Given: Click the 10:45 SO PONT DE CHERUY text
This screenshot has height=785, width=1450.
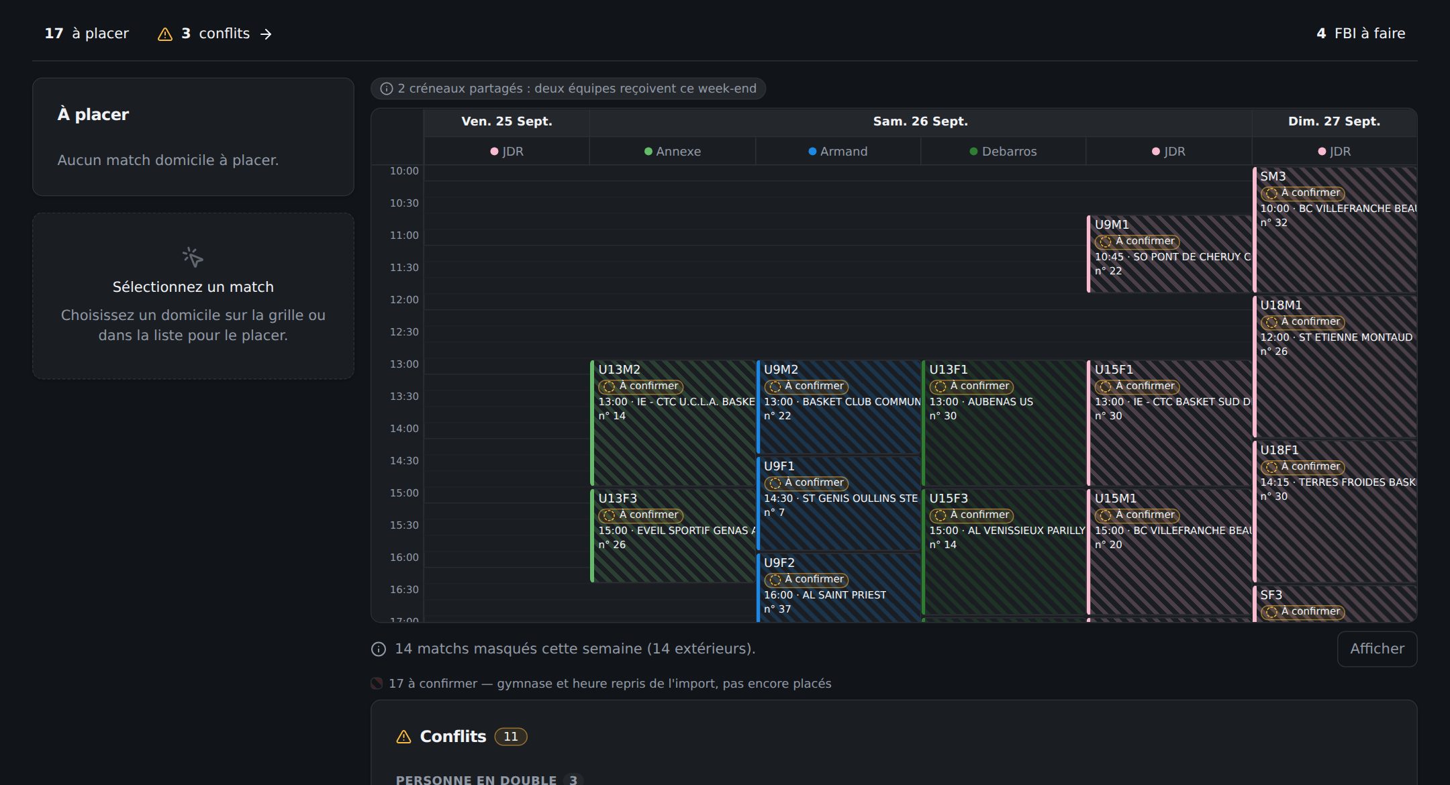Looking at the screenshot, I should pyautogui.click(x=1173, y=257).
